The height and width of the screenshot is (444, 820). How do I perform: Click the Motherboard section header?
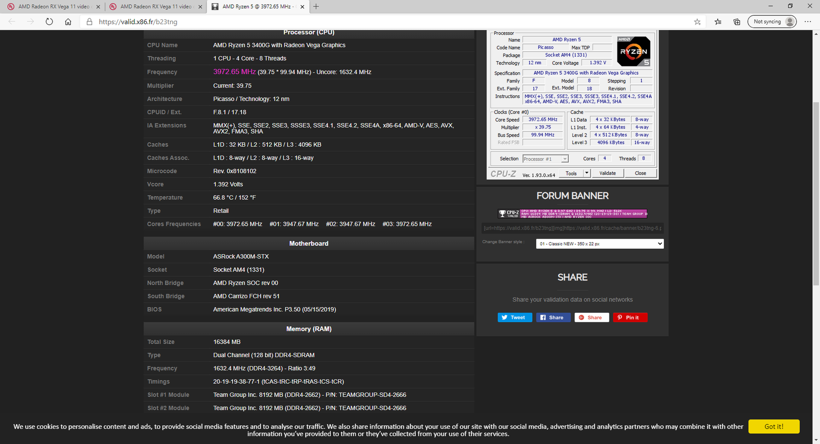coord(309,243)
